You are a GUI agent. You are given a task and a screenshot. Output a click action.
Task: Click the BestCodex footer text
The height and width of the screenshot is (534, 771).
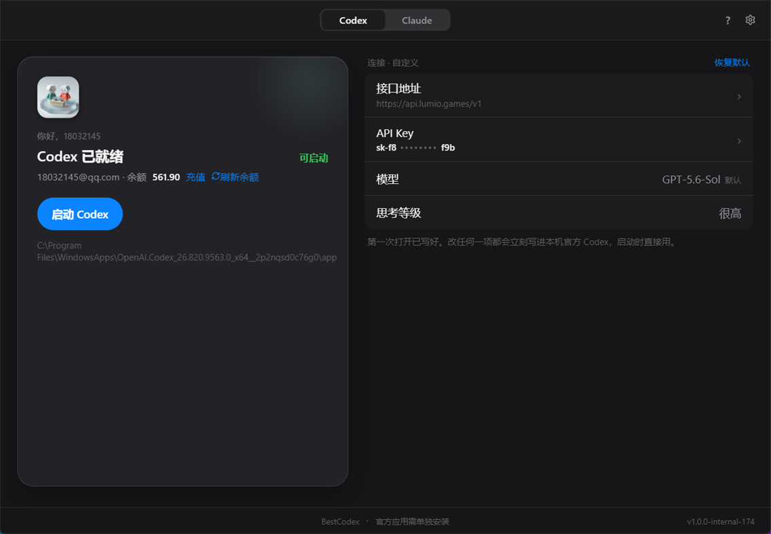pos(340,521)
